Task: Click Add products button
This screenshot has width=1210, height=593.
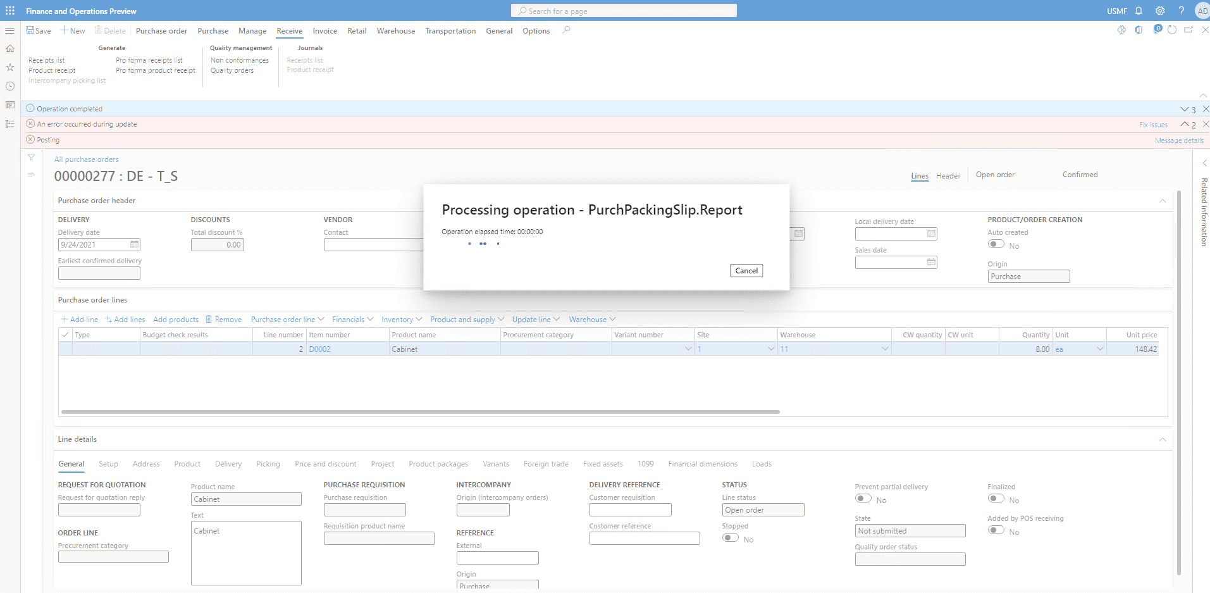Action: point(176,320)
